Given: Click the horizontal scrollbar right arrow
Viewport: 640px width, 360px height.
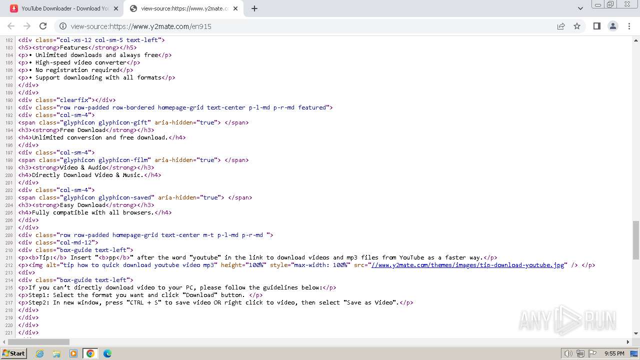Looking at the screenshot, I should (x=628, y=342).
